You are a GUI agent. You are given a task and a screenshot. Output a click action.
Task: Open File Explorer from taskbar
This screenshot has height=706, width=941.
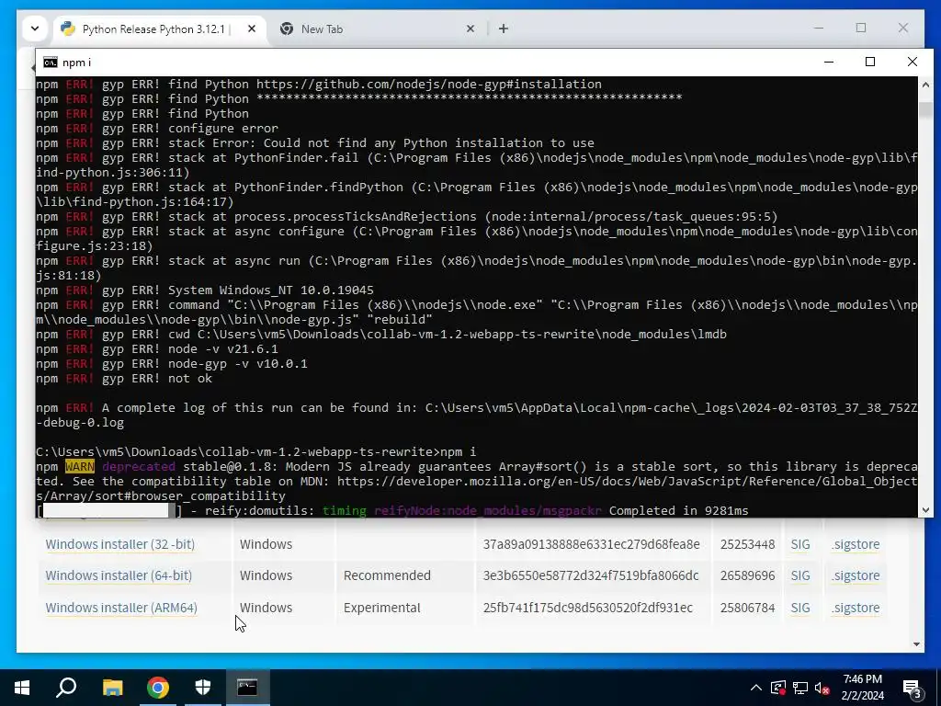(112, 688)
